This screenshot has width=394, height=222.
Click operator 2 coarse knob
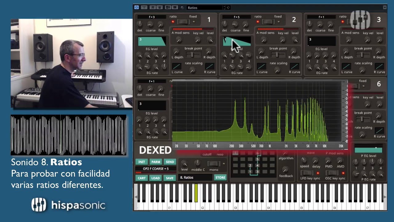coord(235,24)
